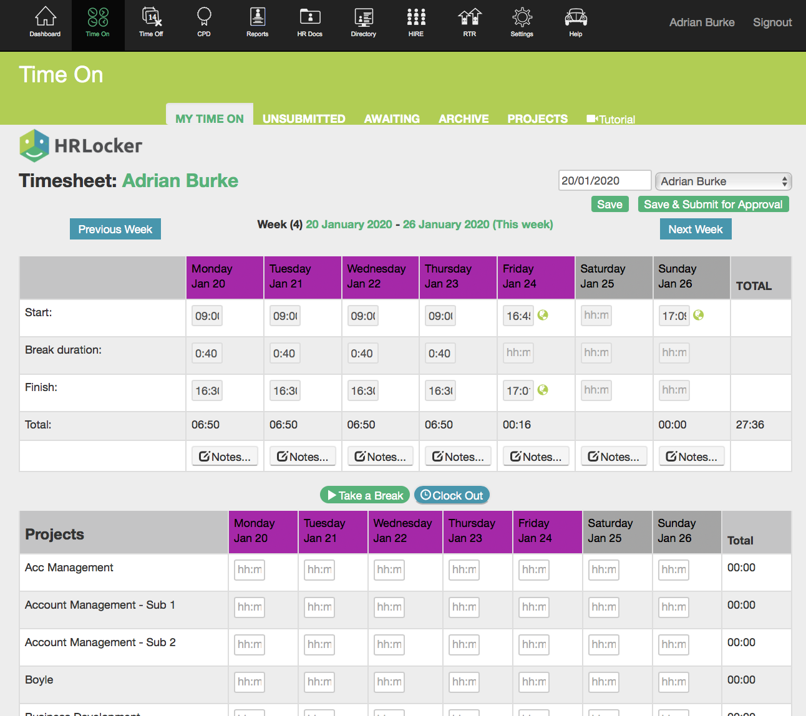Open HR Docs folder icon
806x716 pixels.
coord(310,22)
